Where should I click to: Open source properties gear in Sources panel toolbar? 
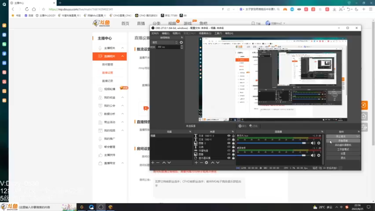(x=206, y=163)
